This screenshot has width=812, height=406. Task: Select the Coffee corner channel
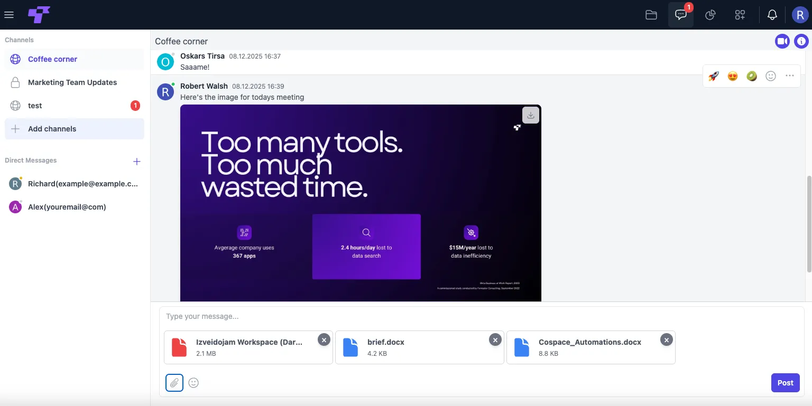coord(75,59)
